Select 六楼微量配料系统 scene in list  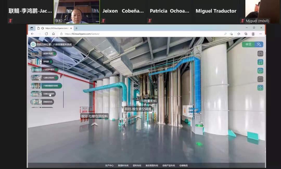tap(46, 86)
